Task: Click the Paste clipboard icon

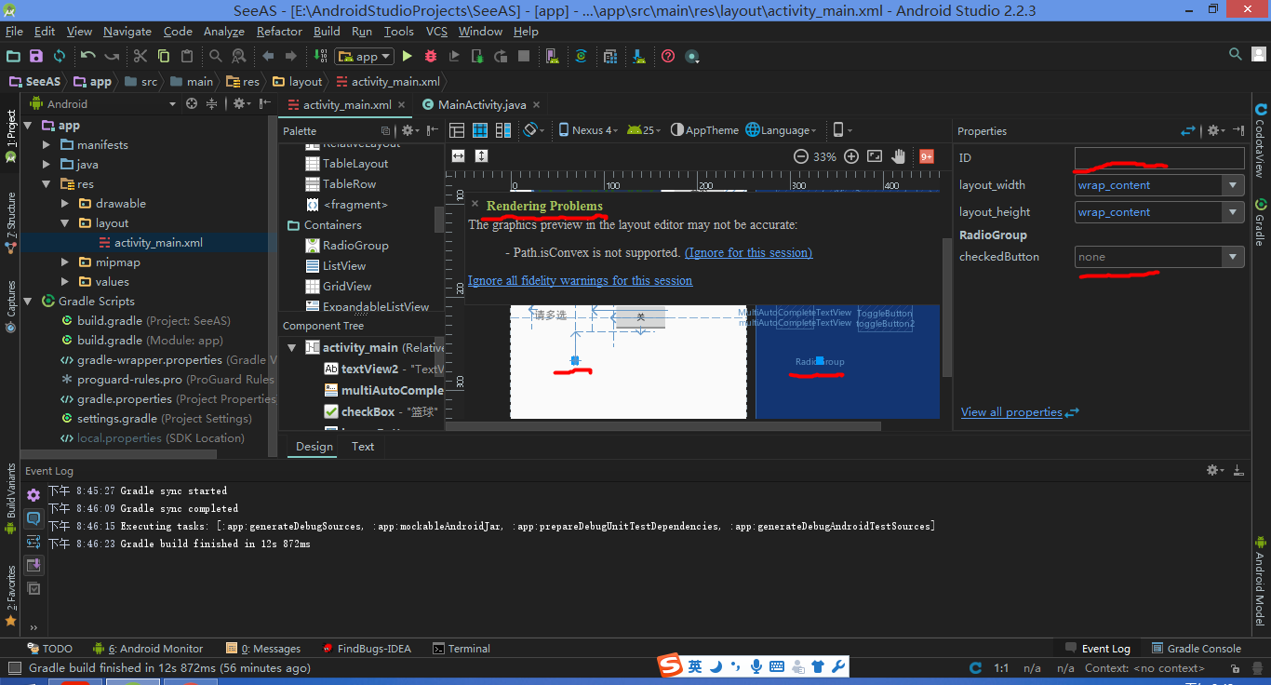Action: click(x=187, y=56)
